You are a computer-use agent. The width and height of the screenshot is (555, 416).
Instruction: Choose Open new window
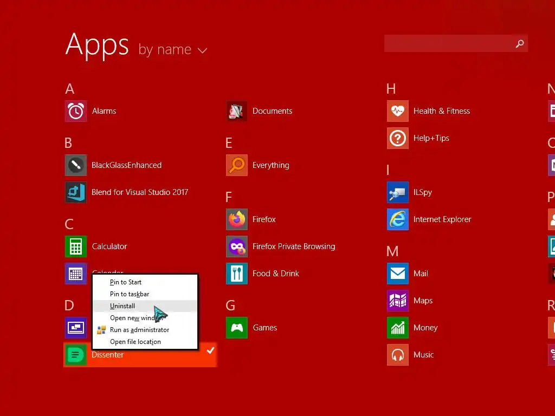[145, 318]
